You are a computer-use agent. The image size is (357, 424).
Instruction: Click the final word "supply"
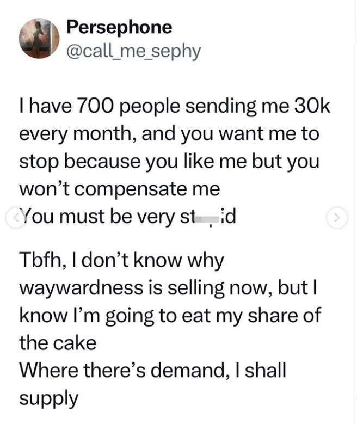click(x=49, y=399)
